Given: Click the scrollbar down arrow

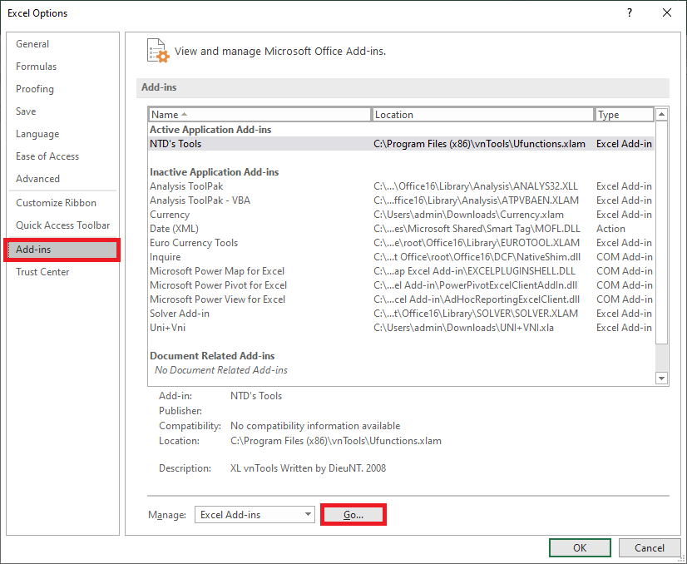Looking at the screenshot, I should click(661, 377).
